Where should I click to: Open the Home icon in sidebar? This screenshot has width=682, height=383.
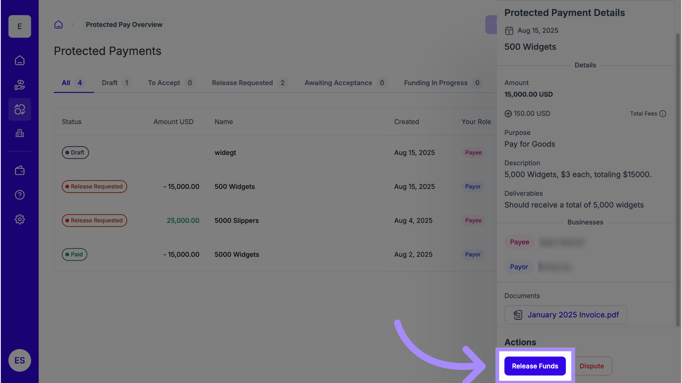point(20,61)
